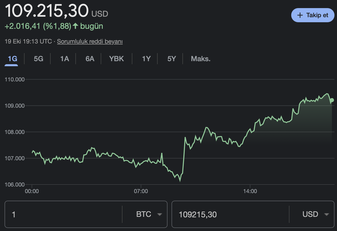
Task: Open the 1Y yearly chart tab
Action: click(x=146, y=59)
